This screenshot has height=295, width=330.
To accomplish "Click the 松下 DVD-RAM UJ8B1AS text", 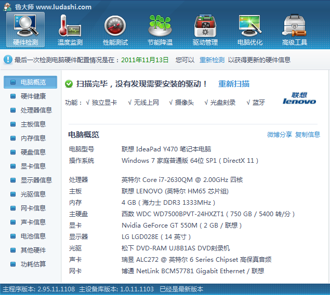I will (176, 248).
